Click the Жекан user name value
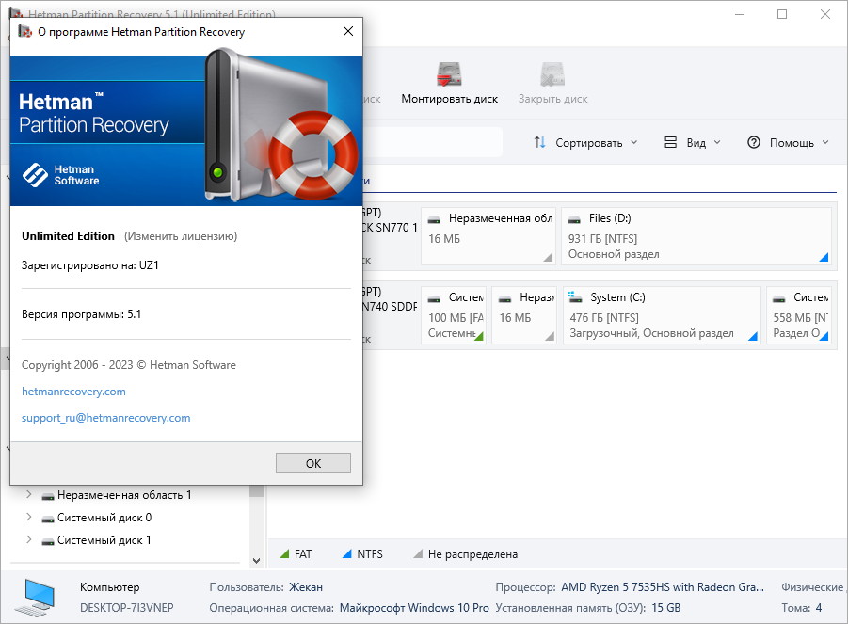 click(x=306, y=587)
